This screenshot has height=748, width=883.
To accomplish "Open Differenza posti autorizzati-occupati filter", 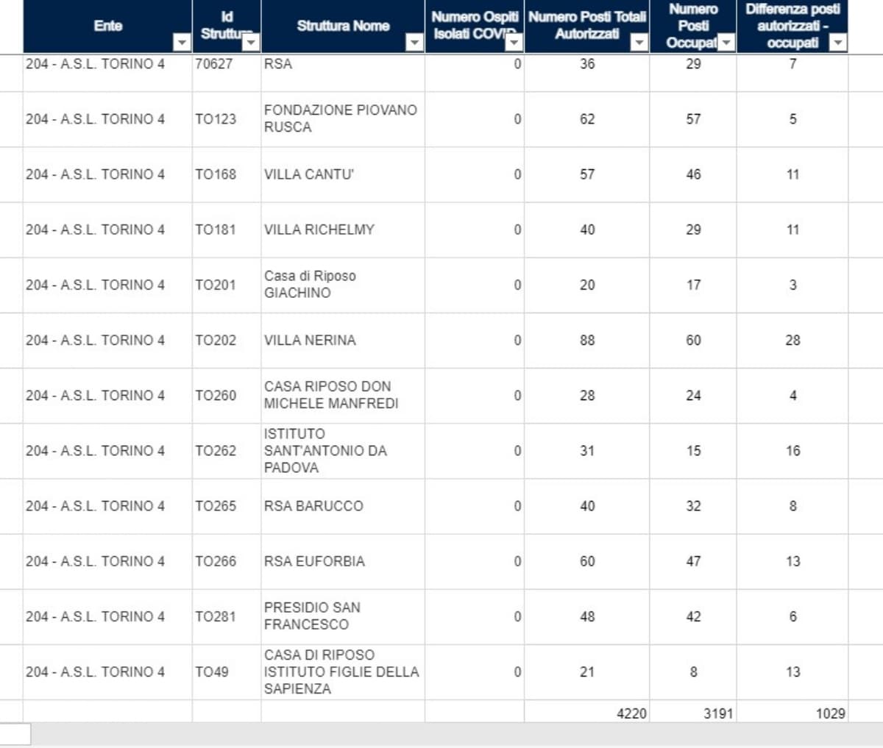I will click(x=837, y=43).
